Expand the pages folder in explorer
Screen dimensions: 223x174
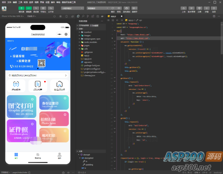[x=86, y=45]
